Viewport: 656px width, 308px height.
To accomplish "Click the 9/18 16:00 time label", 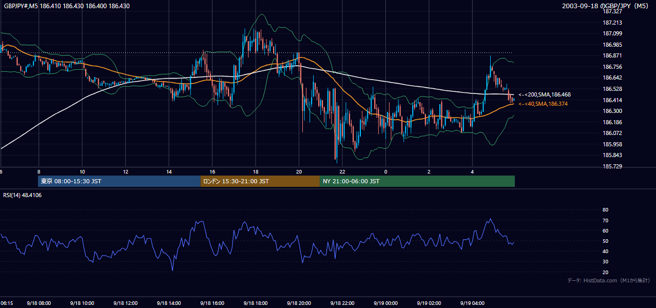I will 212,303.
